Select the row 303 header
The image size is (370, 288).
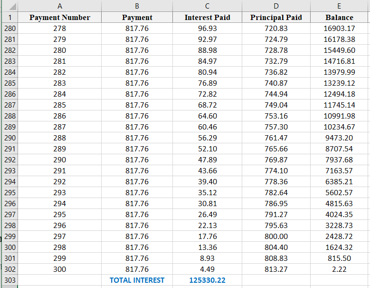point(9,280)
